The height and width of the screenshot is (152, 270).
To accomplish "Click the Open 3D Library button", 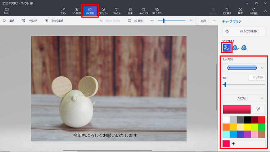I will coord(244,31).
